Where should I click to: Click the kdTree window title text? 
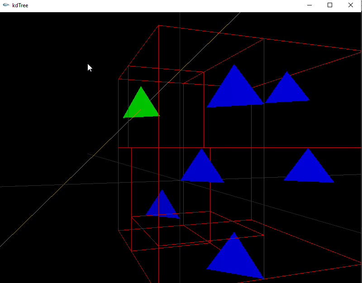coord(20,5)
